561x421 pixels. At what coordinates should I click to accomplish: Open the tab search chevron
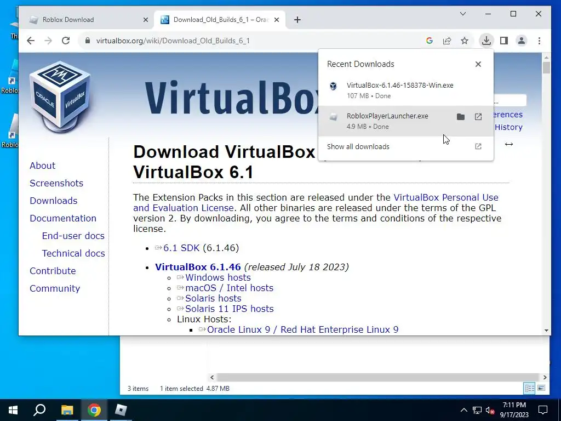(462, 14)
